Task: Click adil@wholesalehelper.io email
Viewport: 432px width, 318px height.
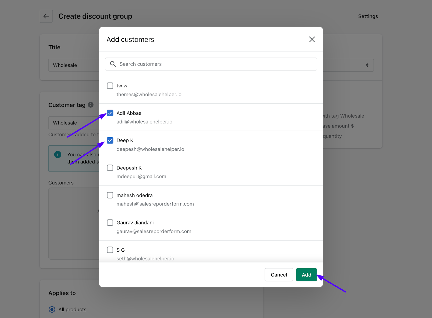Action: (x=144, y=122)
